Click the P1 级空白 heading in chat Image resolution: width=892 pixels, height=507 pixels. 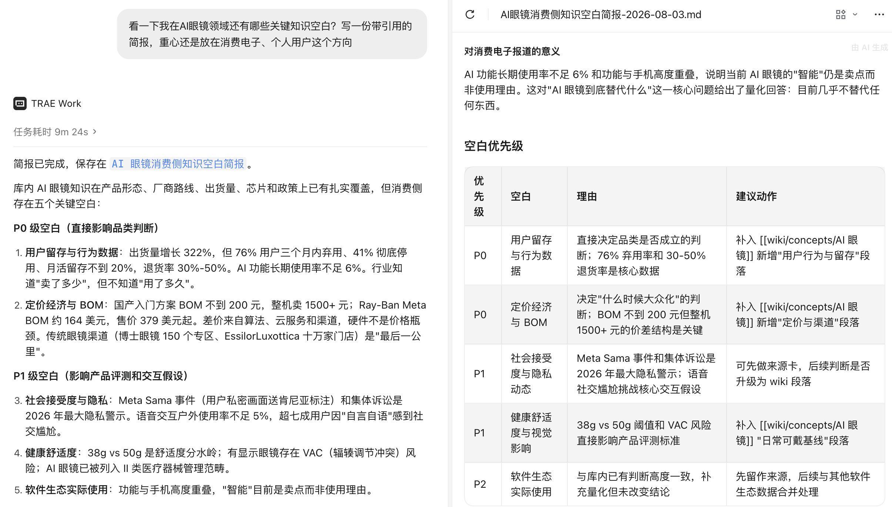click(101, 376)
